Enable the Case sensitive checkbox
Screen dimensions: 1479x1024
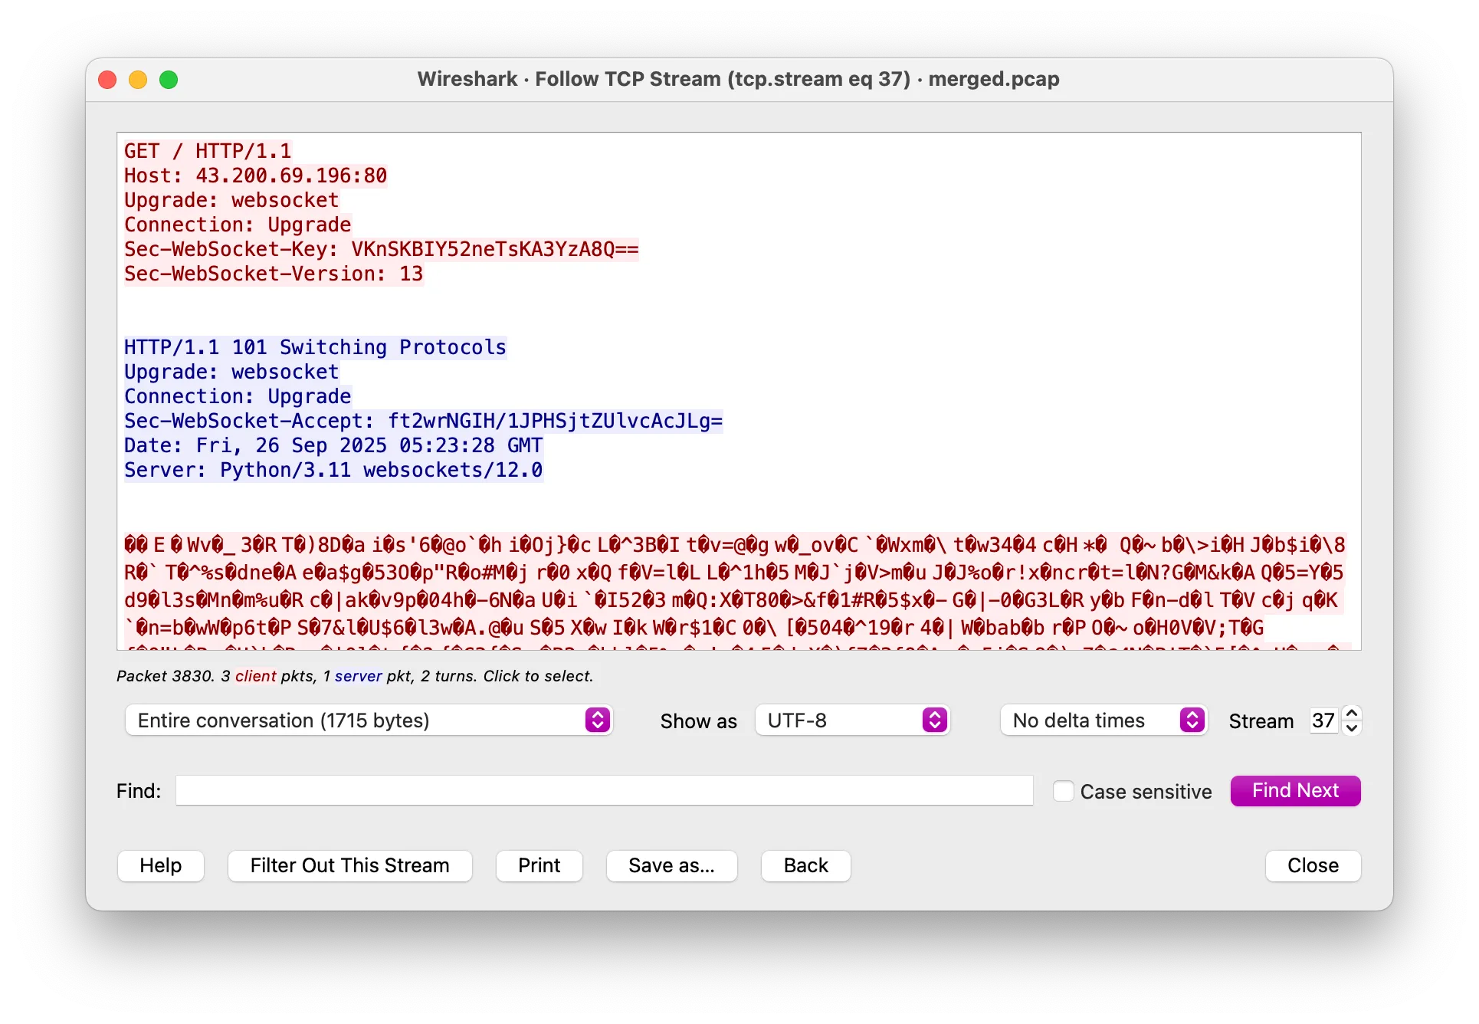(x=1064, y=791)
